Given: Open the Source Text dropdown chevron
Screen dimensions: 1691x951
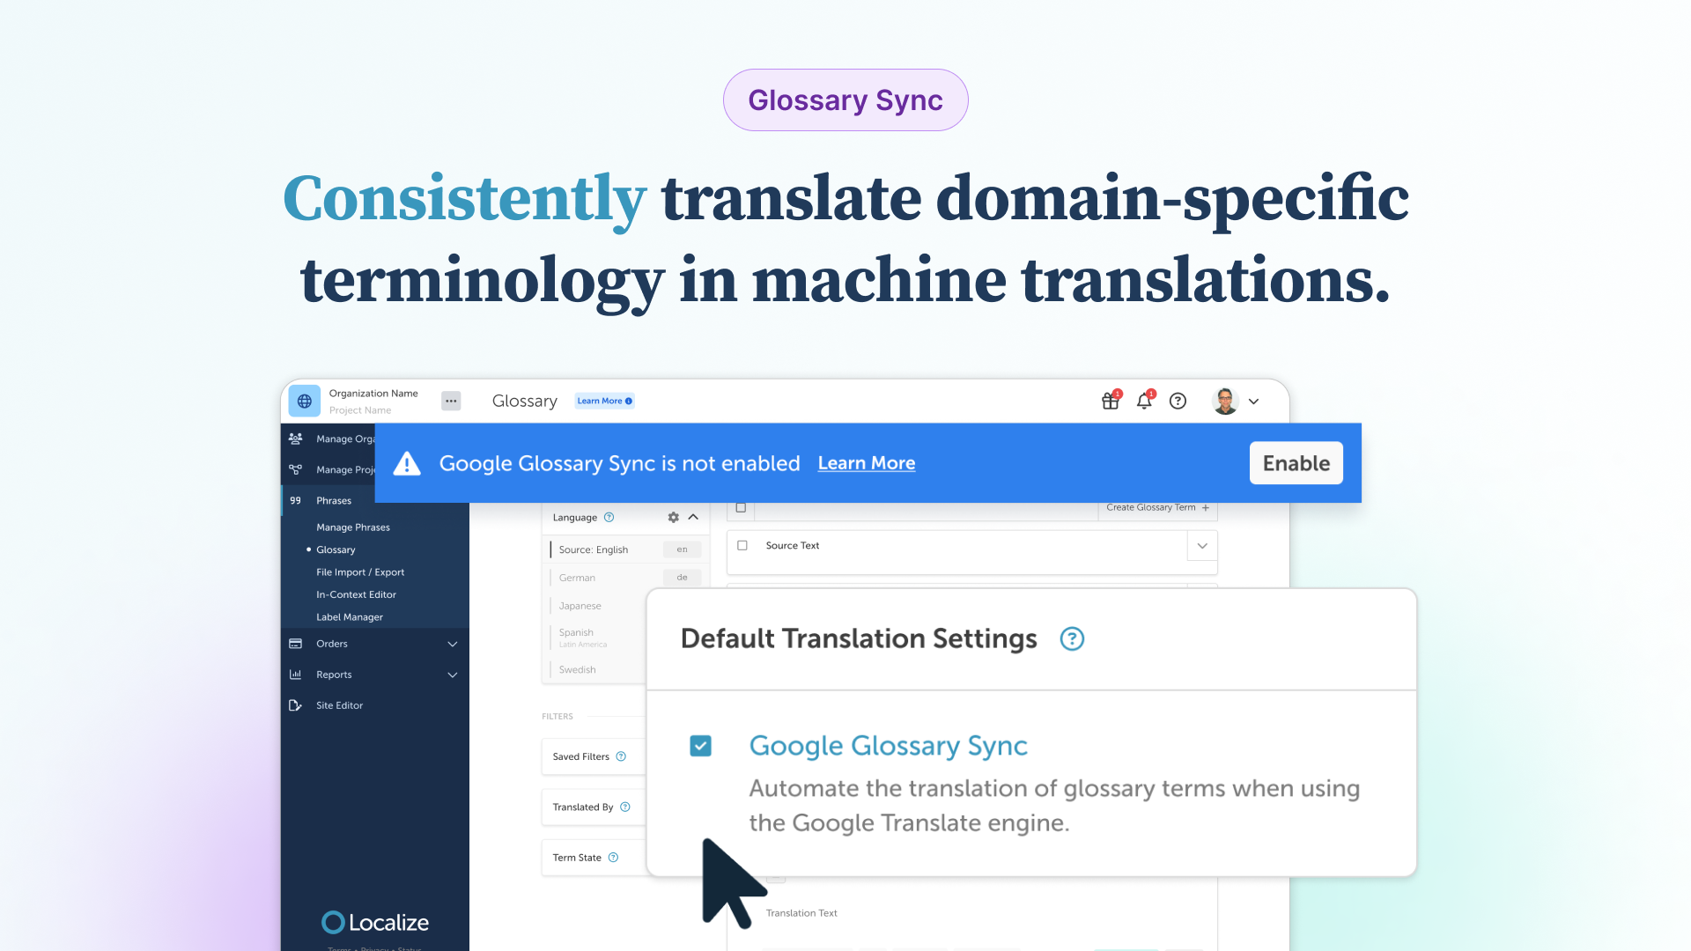Looking at the screenshot, I should 1202,546.
